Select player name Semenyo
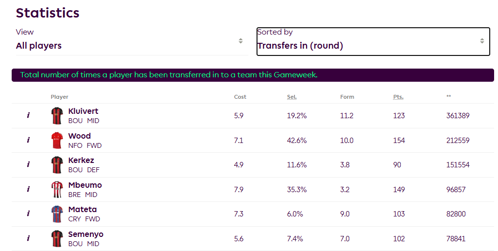This screenshot has height=251, width=498. click(86, 234)
